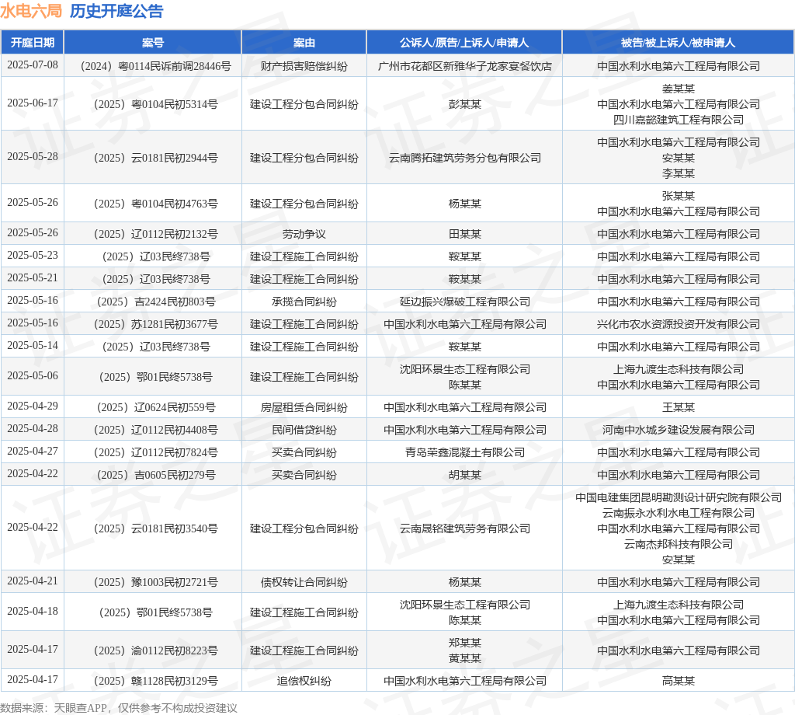
Task: Click the date cell 2025-07-08
Action: tap(33, 65)
